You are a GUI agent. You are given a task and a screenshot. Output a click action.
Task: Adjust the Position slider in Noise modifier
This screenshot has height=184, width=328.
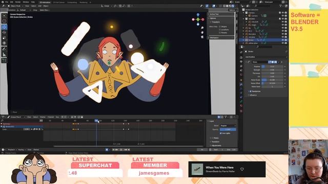click(x=272, y=66)
